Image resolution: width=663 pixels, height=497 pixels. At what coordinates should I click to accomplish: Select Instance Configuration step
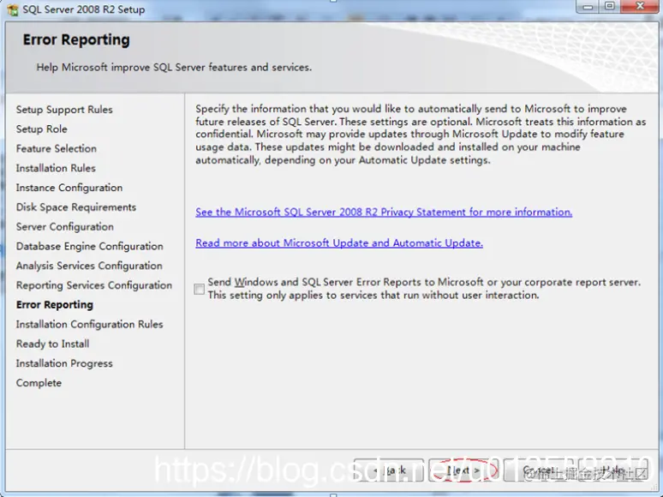[69, 188]
